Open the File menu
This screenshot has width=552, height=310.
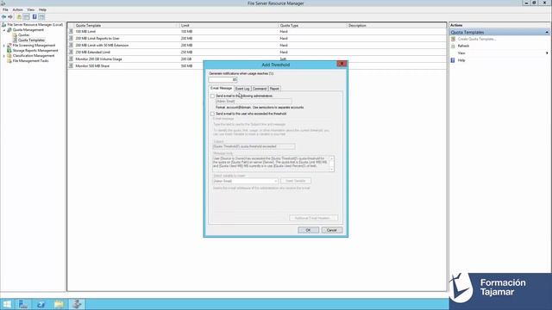(5, 9)
